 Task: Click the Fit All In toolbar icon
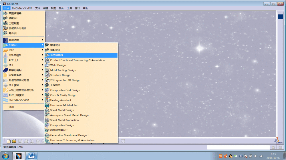click(x=123, y=141)
